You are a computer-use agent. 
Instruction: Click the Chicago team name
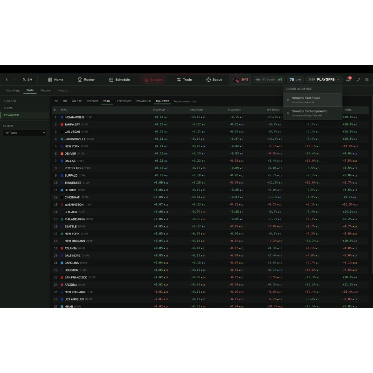(x=71, y=212)
